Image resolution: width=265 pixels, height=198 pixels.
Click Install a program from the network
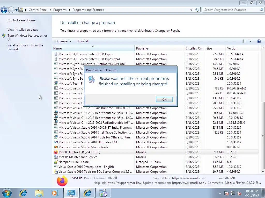(x=25, y=47)
